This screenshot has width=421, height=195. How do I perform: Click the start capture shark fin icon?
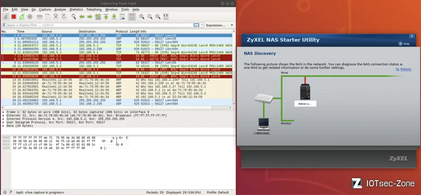[6, 17]
